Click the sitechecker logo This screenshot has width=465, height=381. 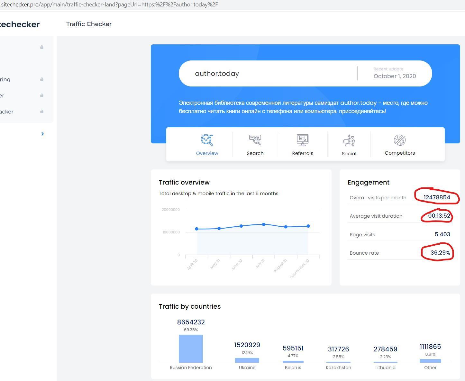[19, 24]
